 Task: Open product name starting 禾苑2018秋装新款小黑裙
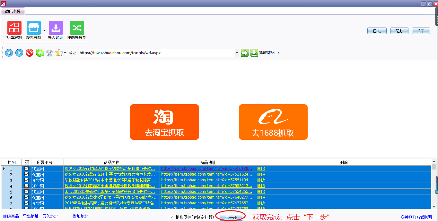(110, 192)
